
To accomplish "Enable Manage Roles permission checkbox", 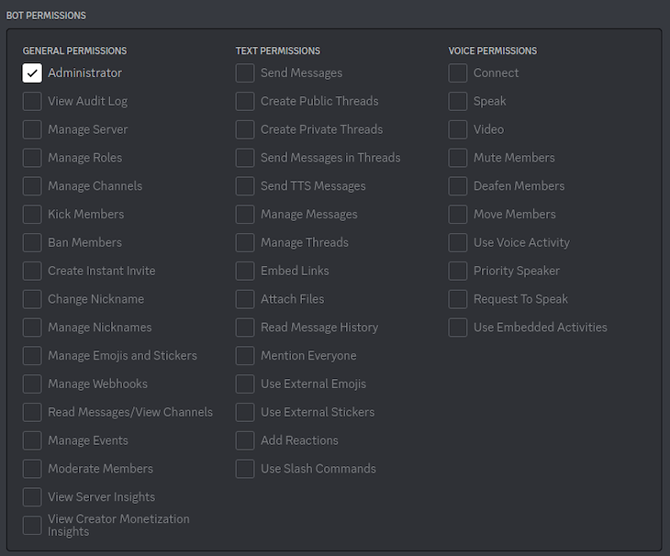I will 32,158.
